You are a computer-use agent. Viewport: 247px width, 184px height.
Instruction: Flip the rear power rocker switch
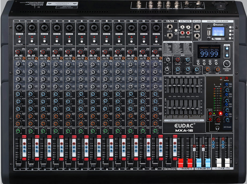point(221,6)
